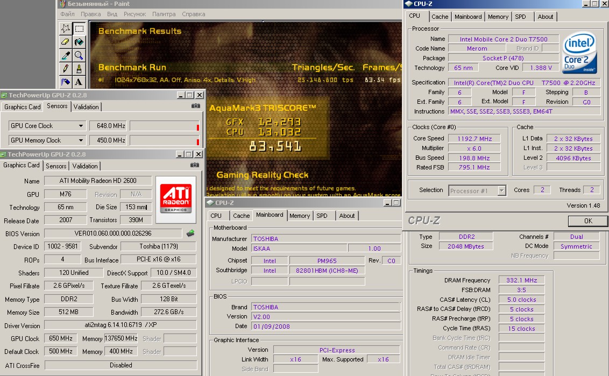
Task: Click the Paint application icon in title bar
Action: 62,4
